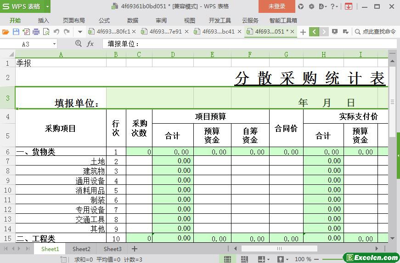Select column D header
Image resolution: width=400 pixels, height=263 pixels.
click(173, 54)
